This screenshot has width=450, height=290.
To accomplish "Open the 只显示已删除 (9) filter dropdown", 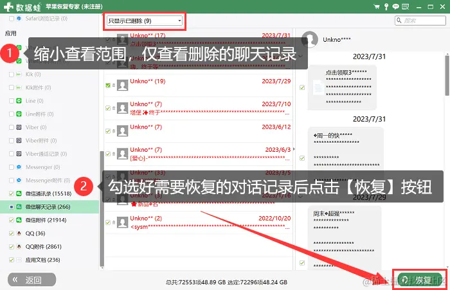I will pos(145,21).
